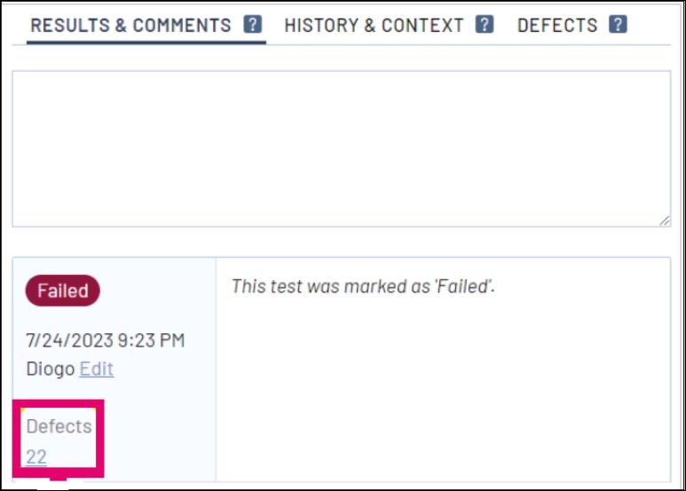Click the 7/24/2023 9:23 PM timestamp
Screen dimensions: 686x491
[106, 340]
